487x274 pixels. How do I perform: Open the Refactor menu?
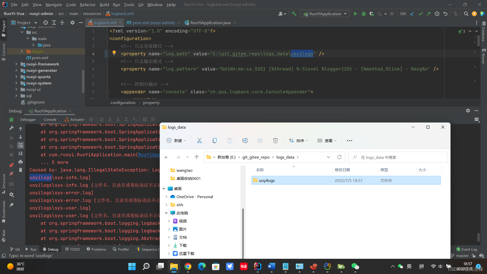(88, 5)
